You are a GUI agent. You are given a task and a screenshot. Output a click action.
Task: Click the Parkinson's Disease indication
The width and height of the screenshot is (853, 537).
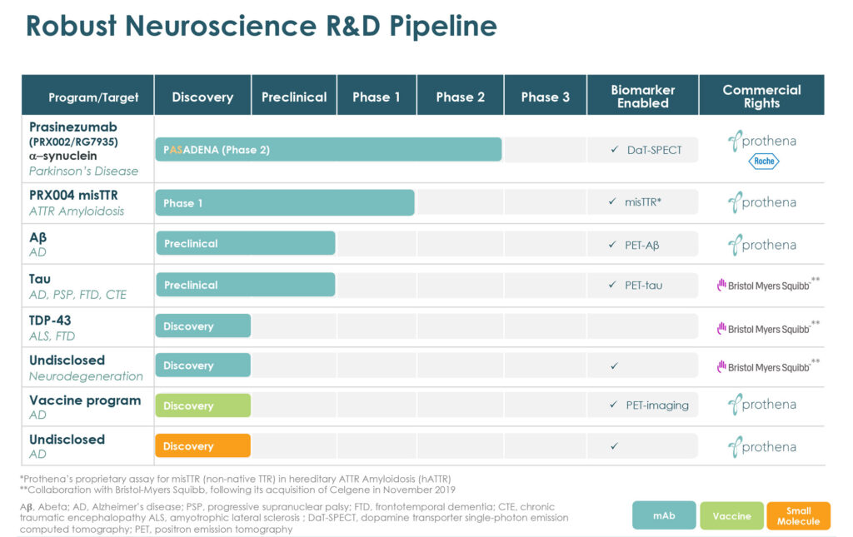click(x=83, y=172)
